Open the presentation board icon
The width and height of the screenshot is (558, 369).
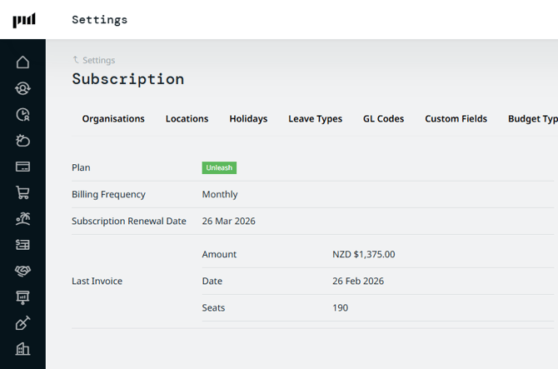click(x=22, y=297)
